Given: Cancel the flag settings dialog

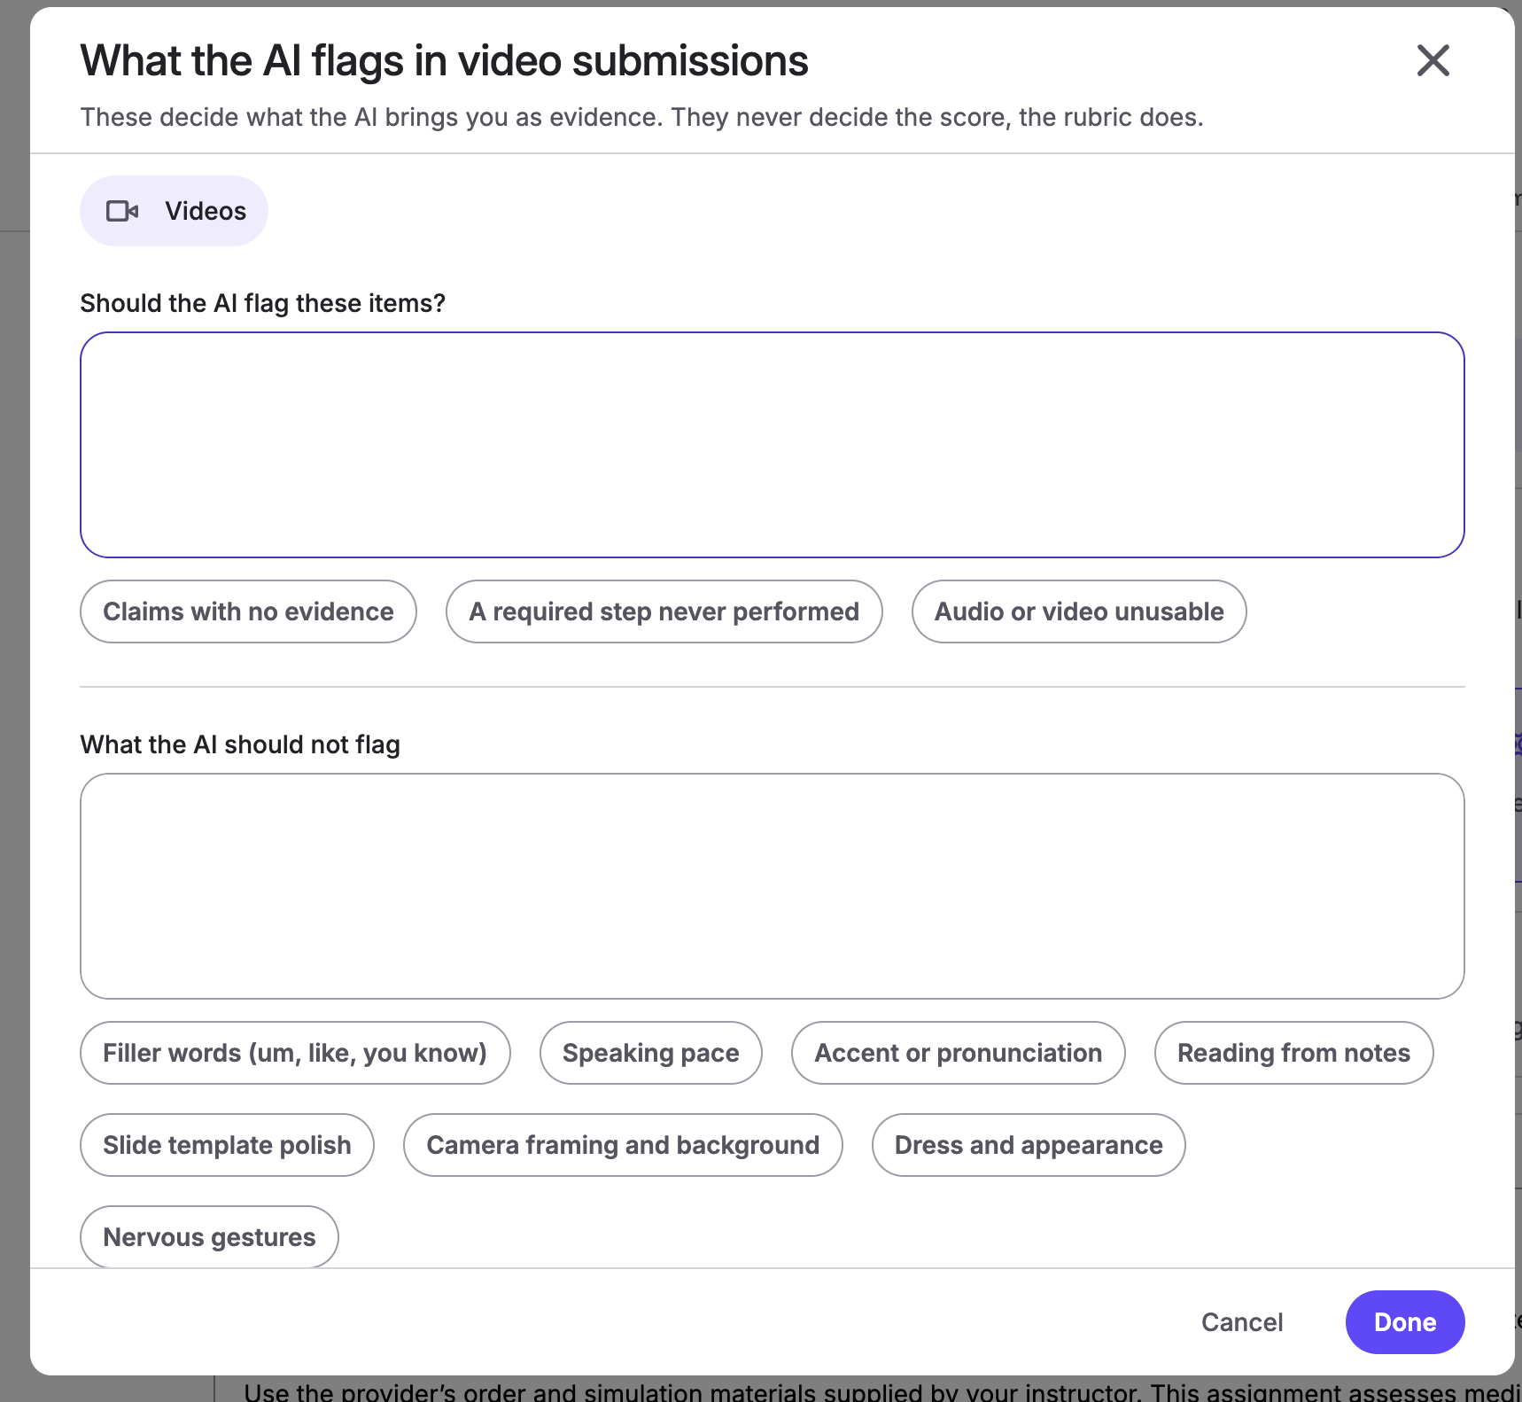Looking at the screenshot, I should coord(1242,1322).
